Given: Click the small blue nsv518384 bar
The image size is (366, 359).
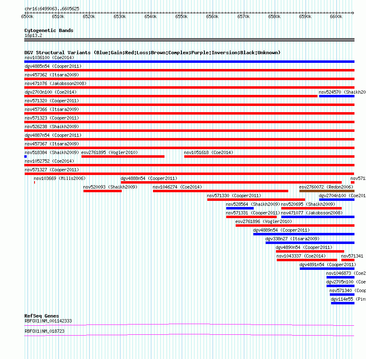Looking at the screenshot, I should pos(25,156).
